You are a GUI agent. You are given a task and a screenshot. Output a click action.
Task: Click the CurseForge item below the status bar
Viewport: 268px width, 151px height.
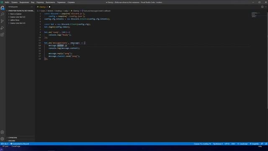point(16,146)
